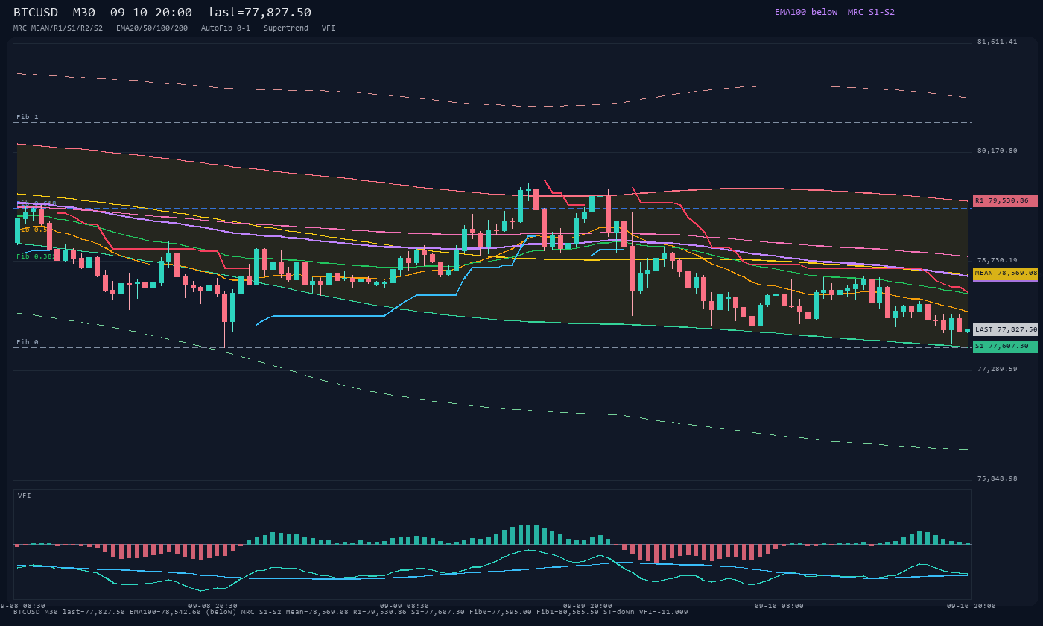Viewport: 1043px width, 626px height.
Task: Click the VFI panel title label
Action: [x=25, y=496]
